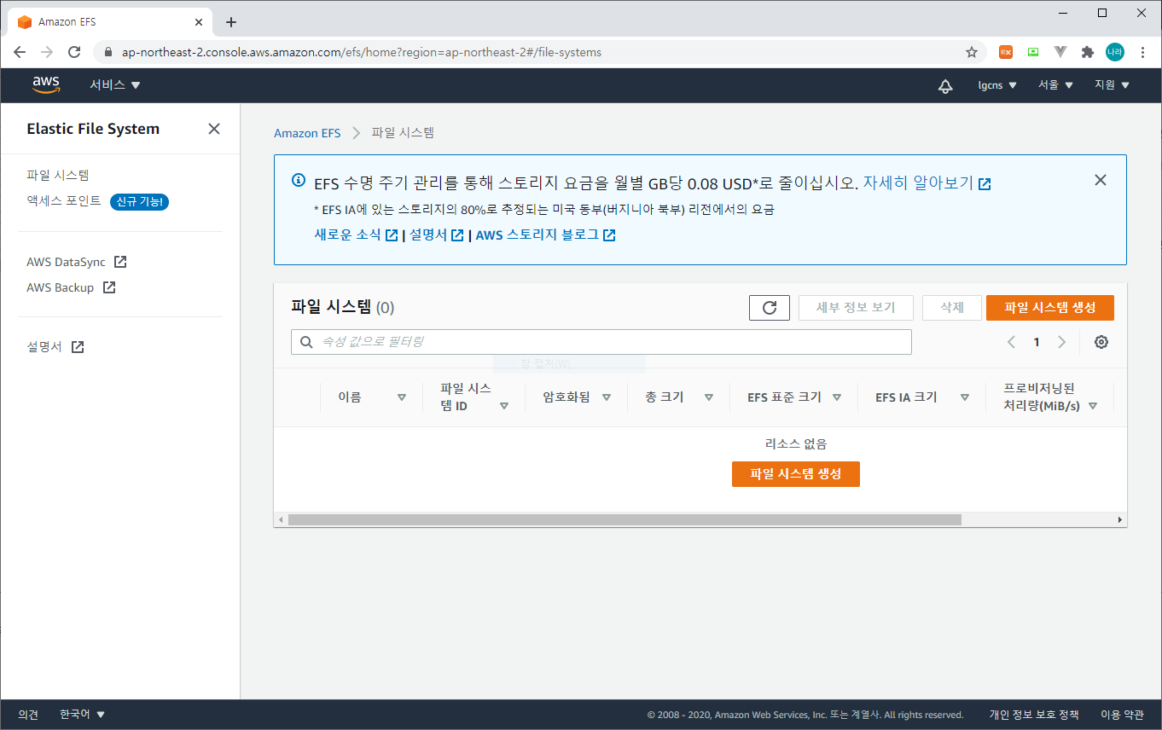Open the 한국어 language selector

coord(82,715)
